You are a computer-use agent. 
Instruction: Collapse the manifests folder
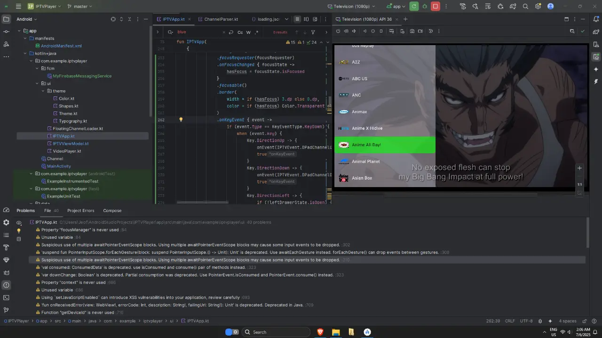point(25,38)
